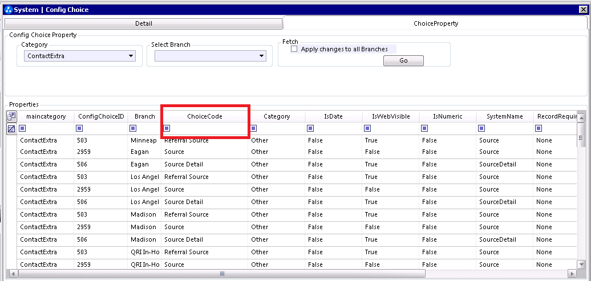This screenshot has width=591, height=281.
Task: Sort by ChoiceCode column header
Action: (205, 116)
